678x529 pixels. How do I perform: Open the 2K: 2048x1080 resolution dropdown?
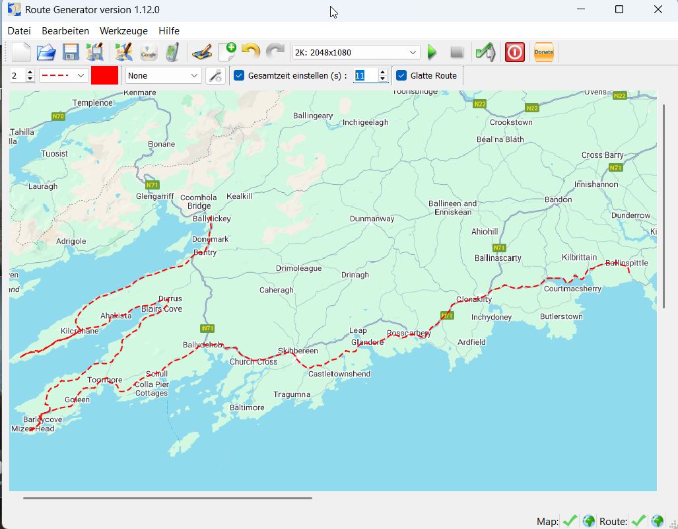(356, 52)
